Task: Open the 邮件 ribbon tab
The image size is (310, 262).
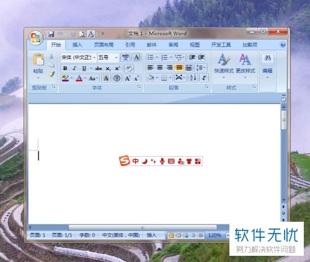Action: 152,45
